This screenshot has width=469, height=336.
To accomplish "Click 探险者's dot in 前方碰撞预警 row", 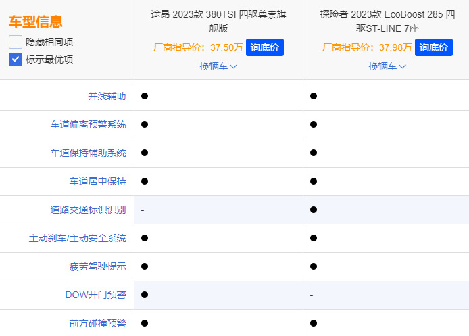I will [x=314, y=323].
